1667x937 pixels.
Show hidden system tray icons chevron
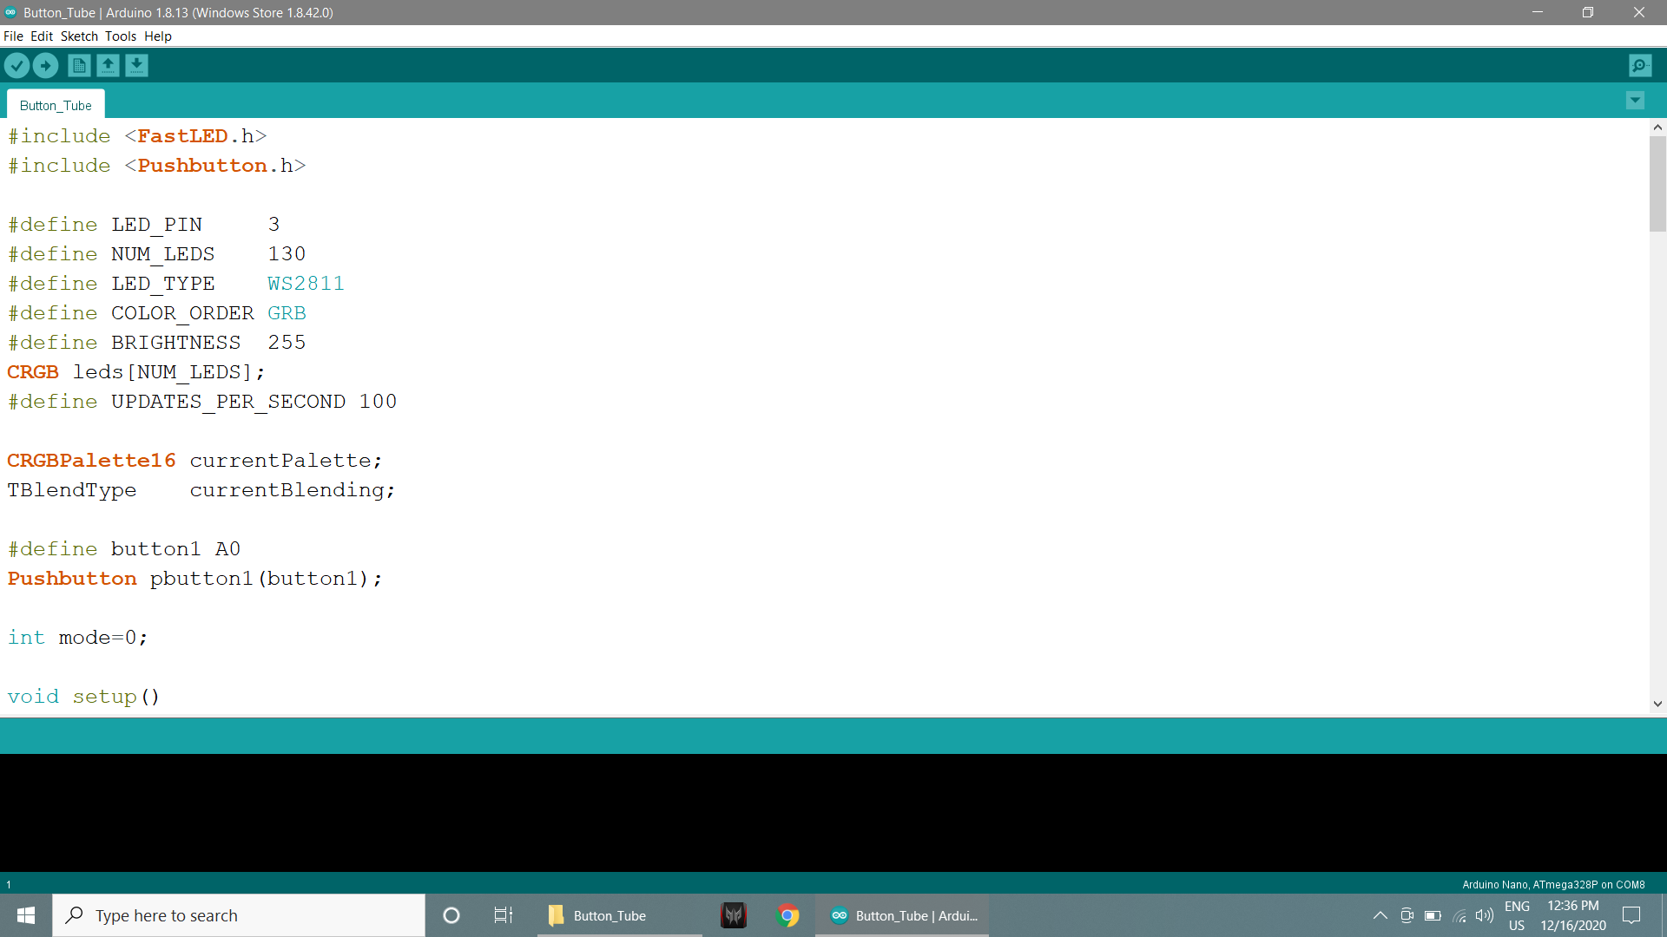pos(1380,915)
